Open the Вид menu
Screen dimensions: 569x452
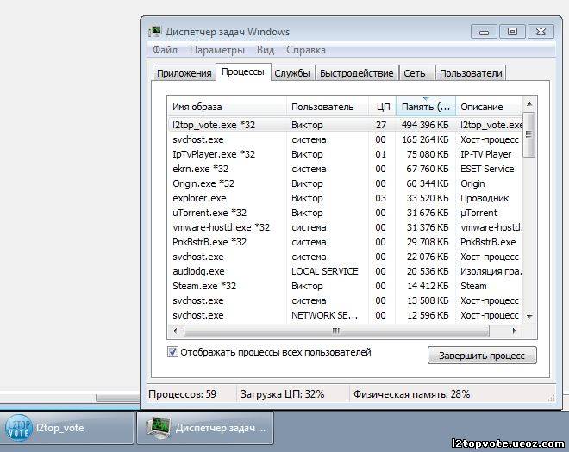pos(266,50)
